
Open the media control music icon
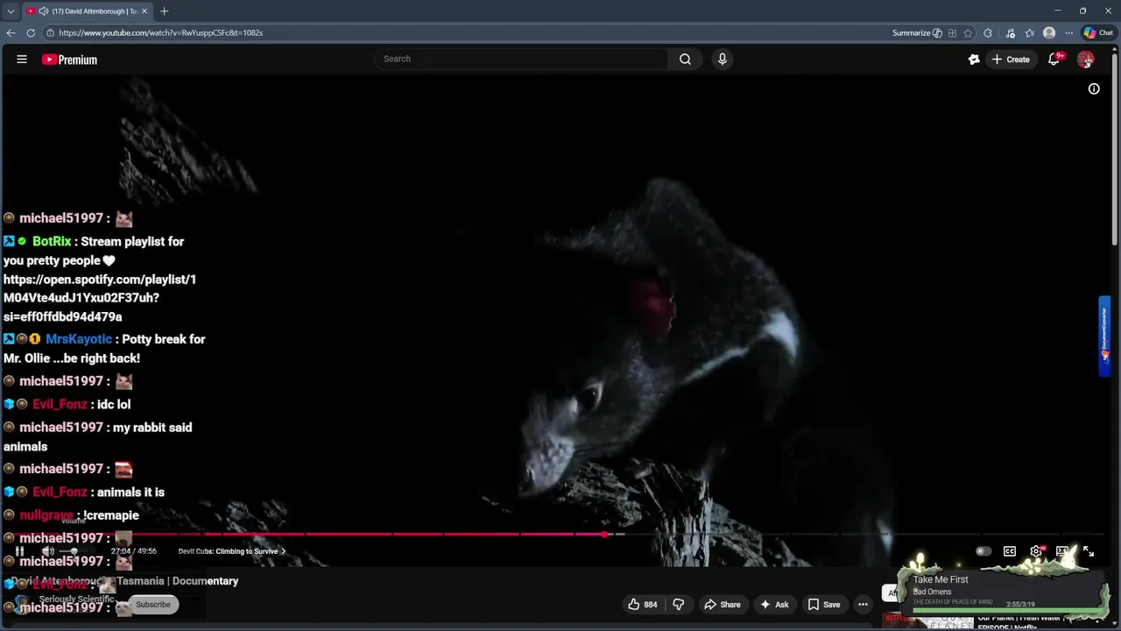click(1010, 32)
